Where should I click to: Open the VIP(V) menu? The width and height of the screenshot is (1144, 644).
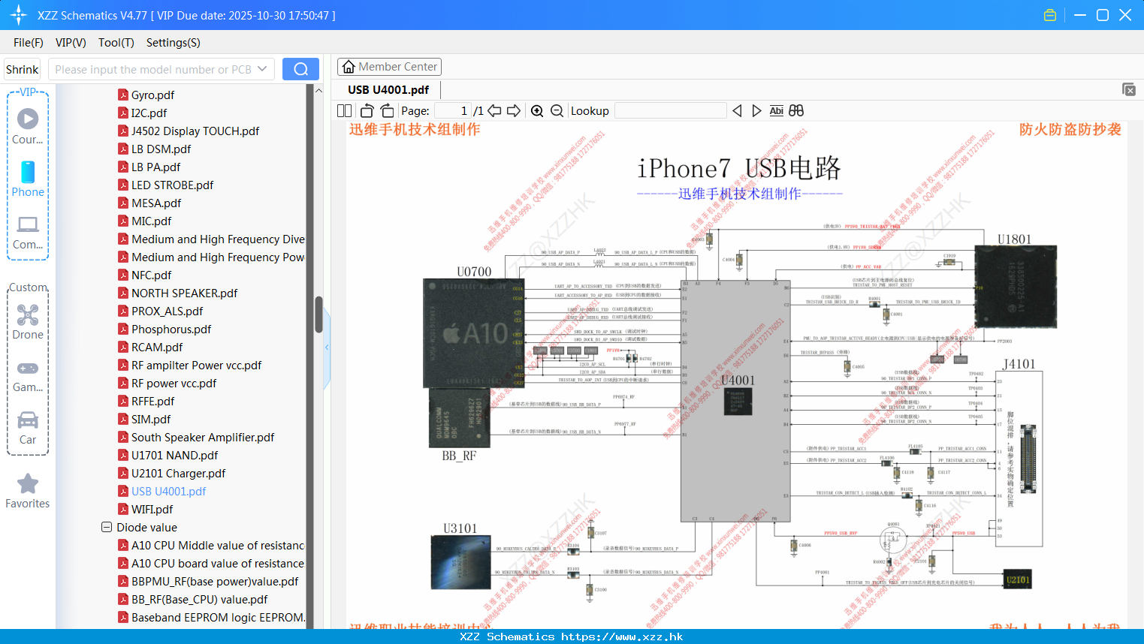pos(71,43)
